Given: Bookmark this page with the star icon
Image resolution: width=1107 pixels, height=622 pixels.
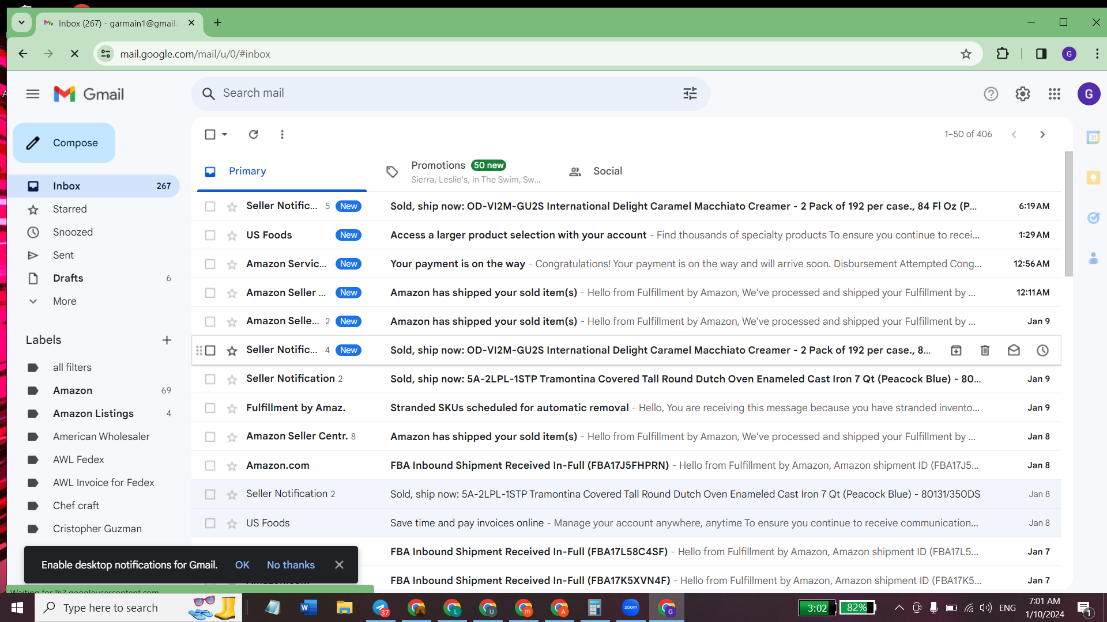Looking at the screenshot, I should 966,54.
